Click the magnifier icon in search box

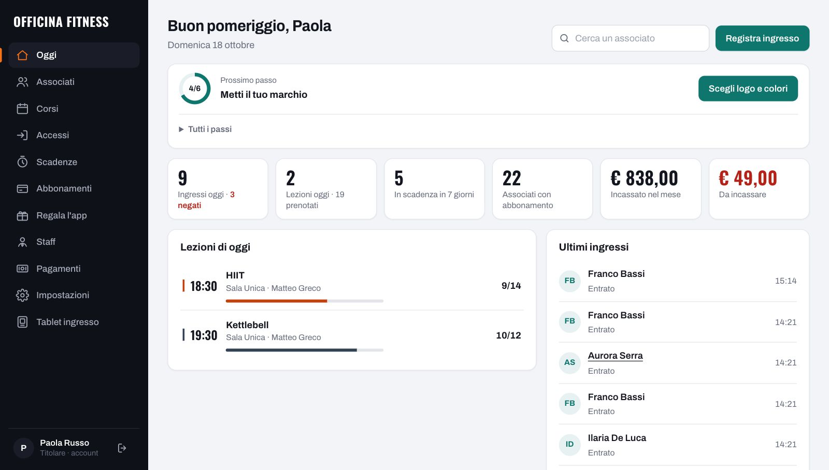click(564, 38)
